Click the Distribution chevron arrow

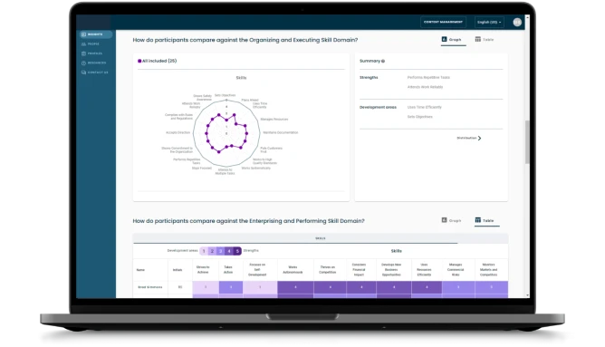click(x=480, y=138)
